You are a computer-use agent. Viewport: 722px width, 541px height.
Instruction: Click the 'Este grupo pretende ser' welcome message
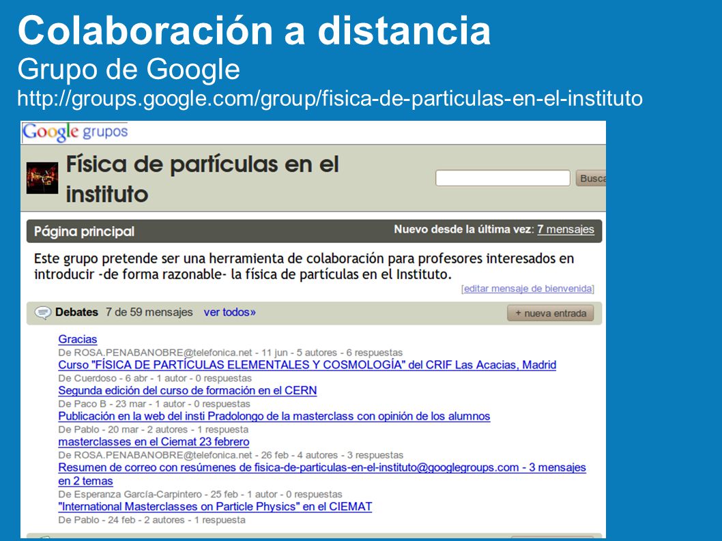point(304,267)
